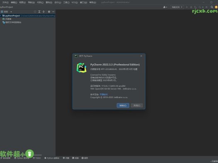Screen dimensions: 218x163
Task: Click the runtime version 17.0.6 line
Action: tap(108, 86)
